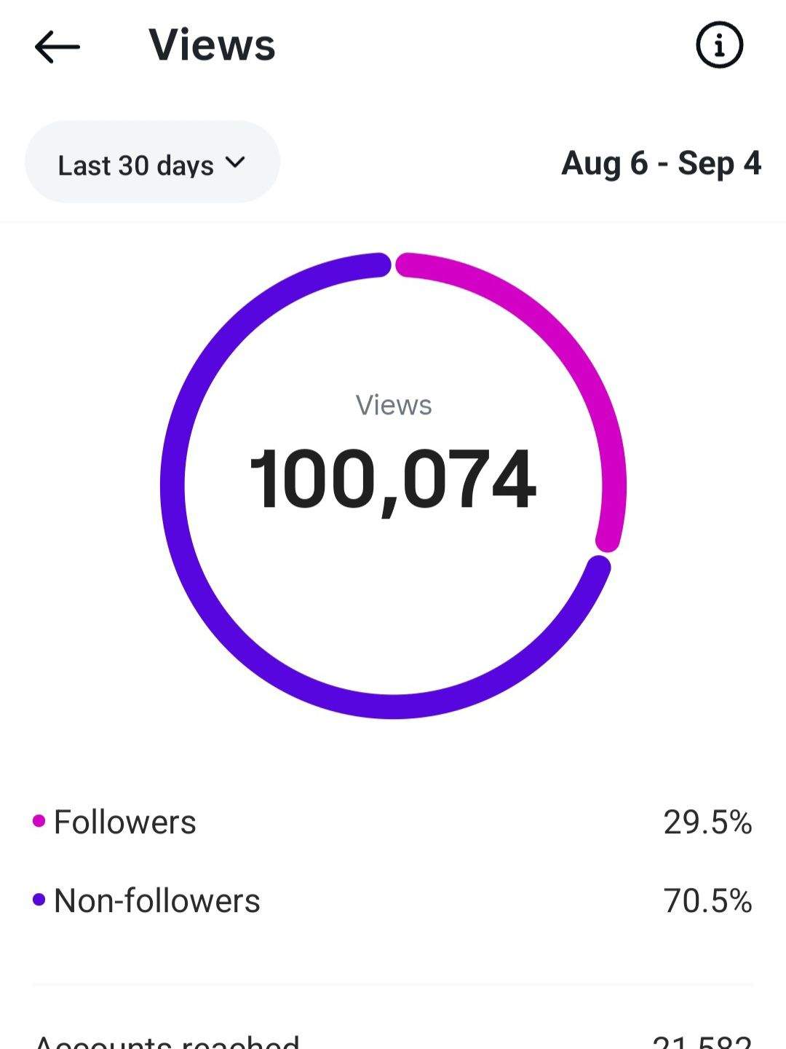Tap the 29.5% Followers percentage
The image size is (786, 1049).
707,822
